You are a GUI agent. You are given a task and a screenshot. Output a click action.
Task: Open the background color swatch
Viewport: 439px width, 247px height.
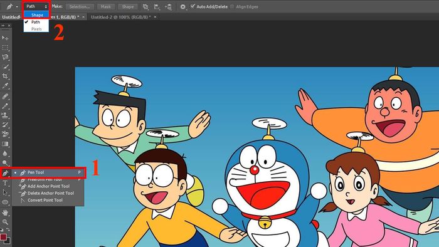pyautogui.click(x=8, y=241)
